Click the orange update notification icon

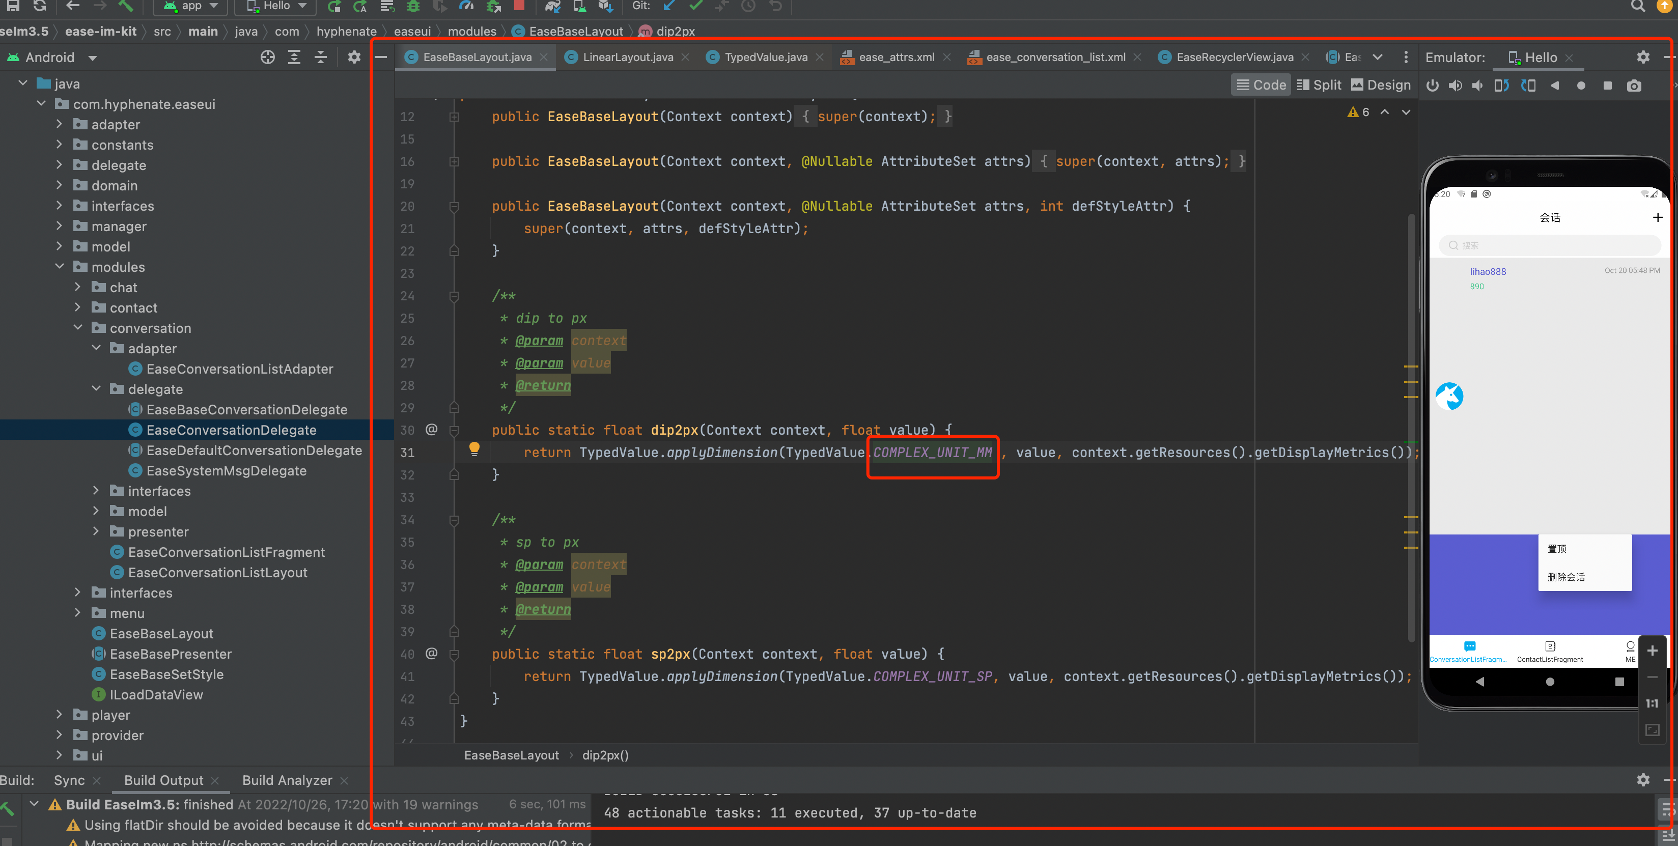1664,6
